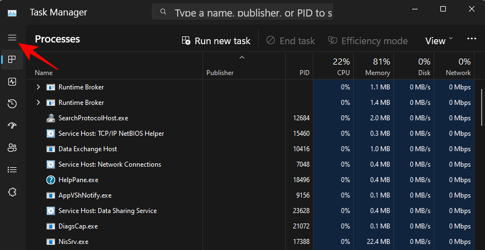Expand the second Runtime Broker process
This screenshot has width=485, height=250.
click(x=38, y=103)
